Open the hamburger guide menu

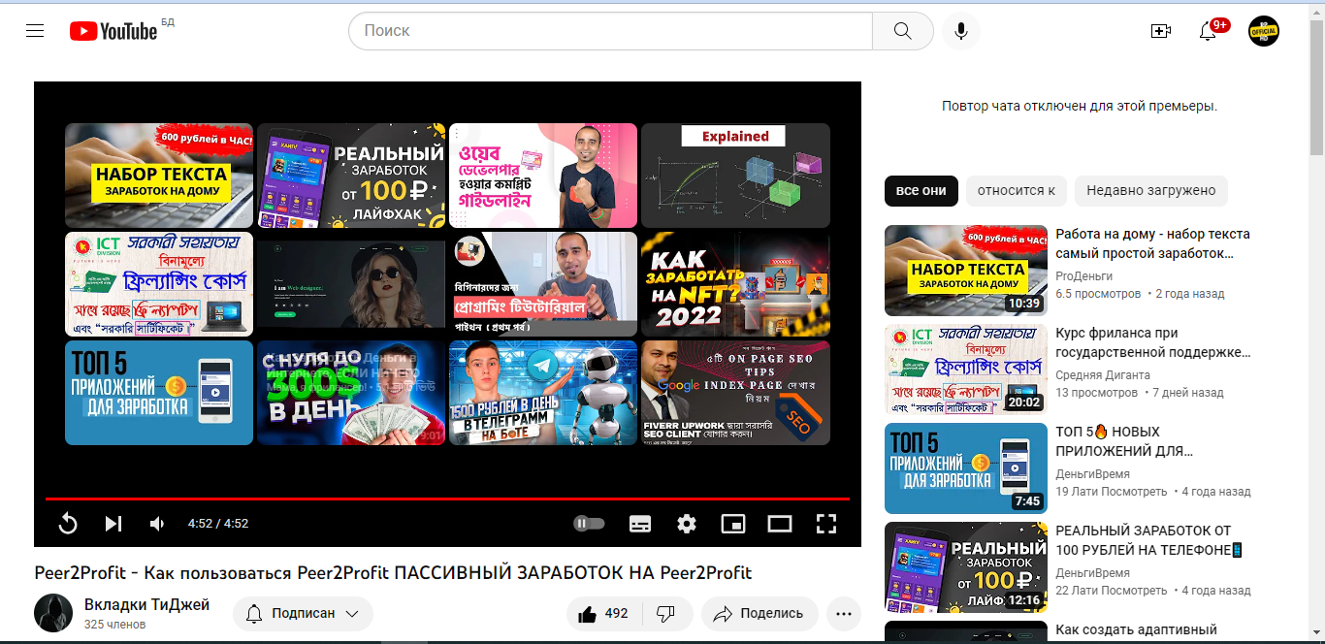pos(35,31)
